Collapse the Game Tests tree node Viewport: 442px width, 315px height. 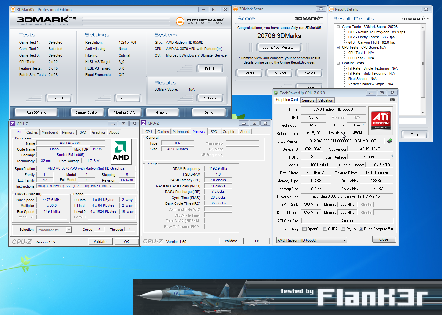(338, 27)
